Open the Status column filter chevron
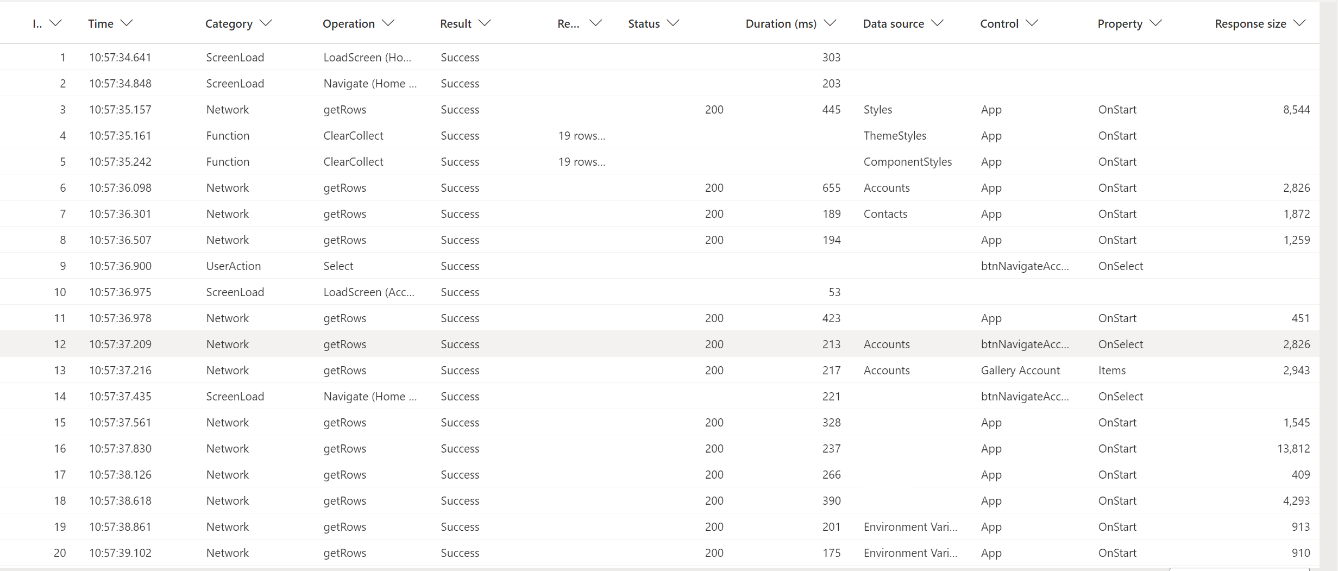The image size is (1338, 571). 673,23
